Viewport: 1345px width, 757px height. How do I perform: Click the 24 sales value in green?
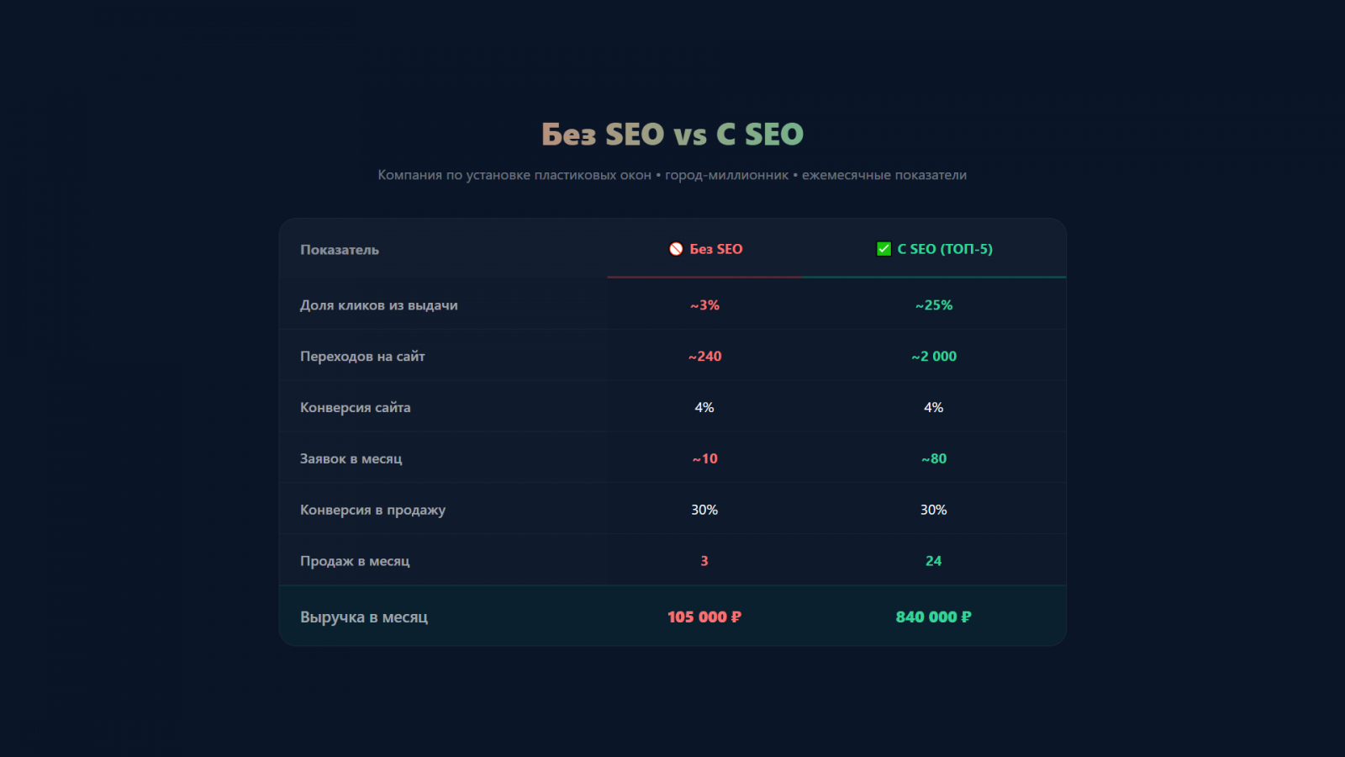click(x=933, y=561)
